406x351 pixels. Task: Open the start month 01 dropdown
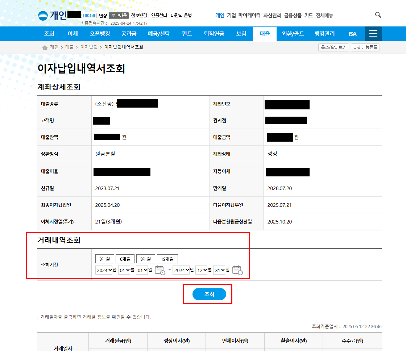pos(124,269)
